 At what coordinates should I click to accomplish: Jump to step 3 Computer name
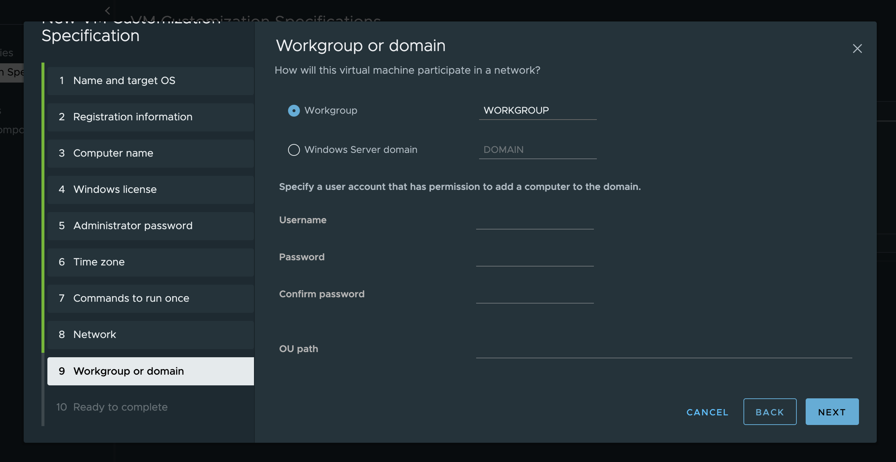[150, 153]
